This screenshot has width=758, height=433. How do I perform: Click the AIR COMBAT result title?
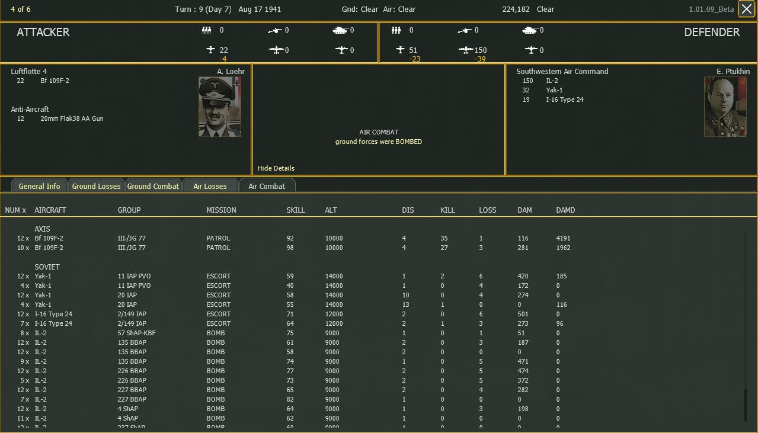tap(379, 132)
